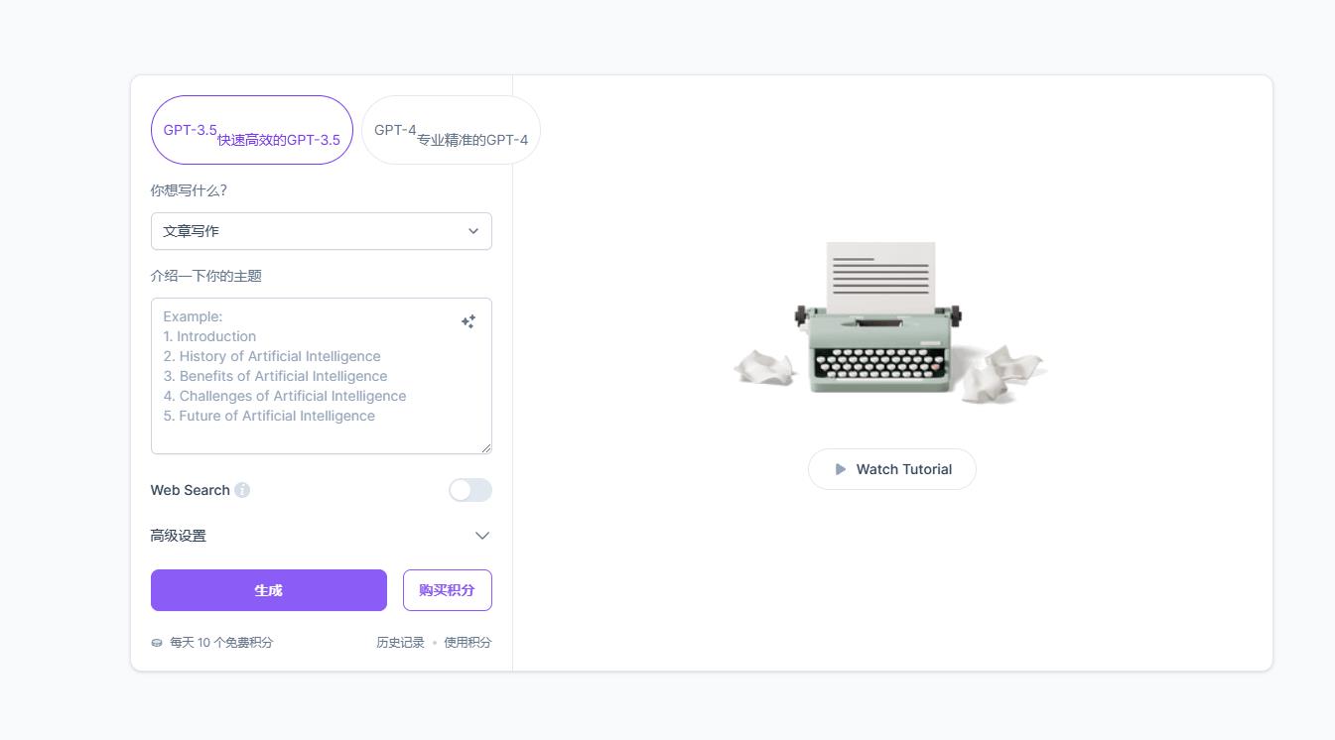Click the 每天 10 个免费积分 text

[221, 643]
